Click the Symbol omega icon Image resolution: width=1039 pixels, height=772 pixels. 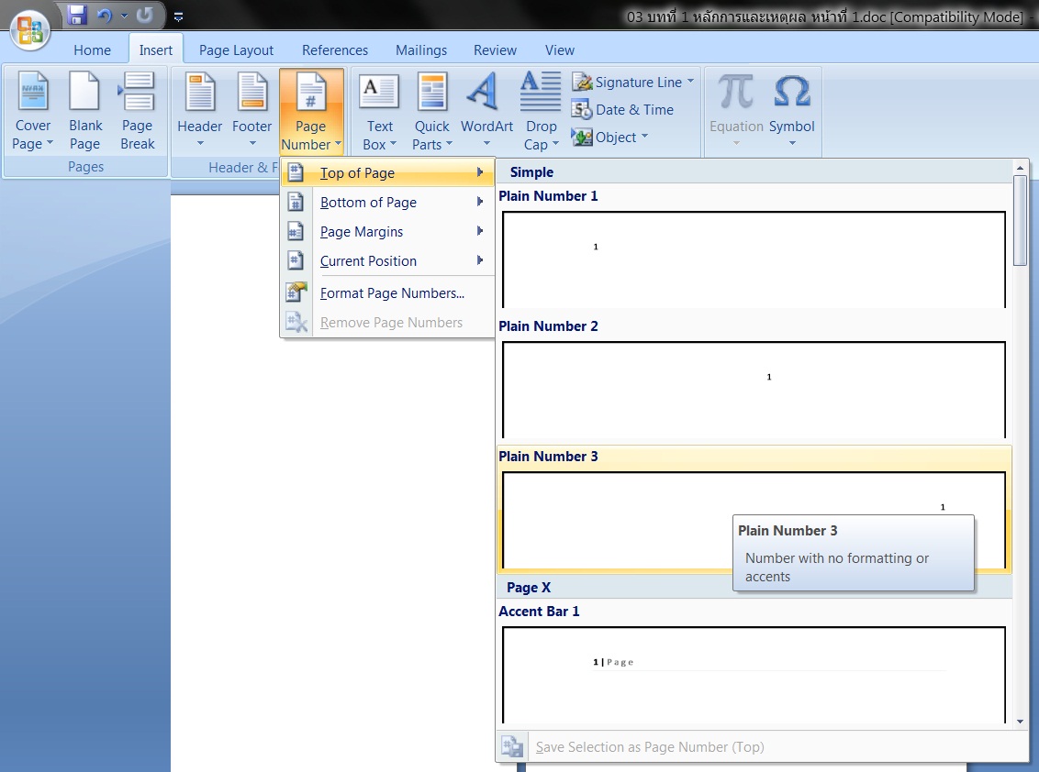coord(792,93)
